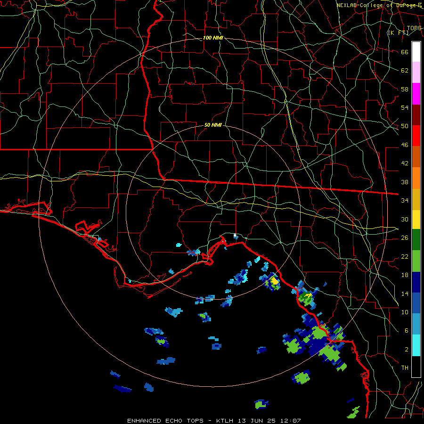
Task: Select the dark red legend swatch
Action: [x=416, y=115]
